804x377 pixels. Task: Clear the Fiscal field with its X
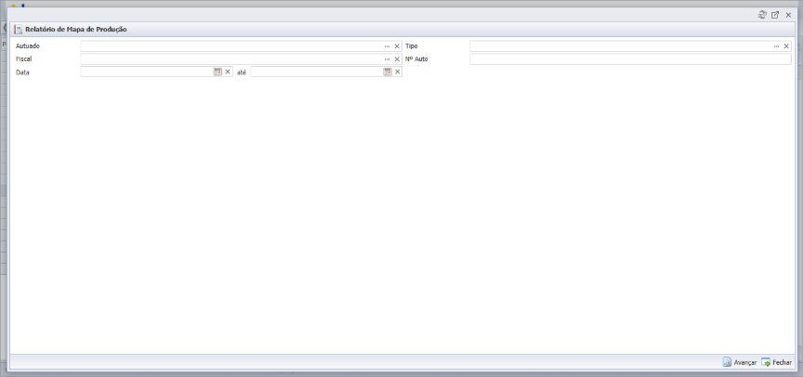397,58
